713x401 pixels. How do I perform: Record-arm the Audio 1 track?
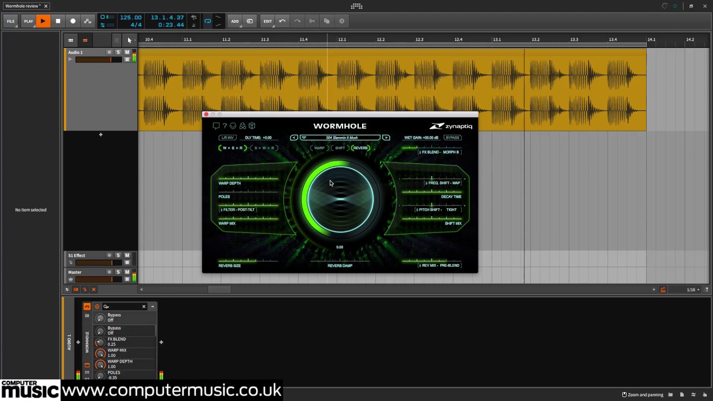pos(109,52)
